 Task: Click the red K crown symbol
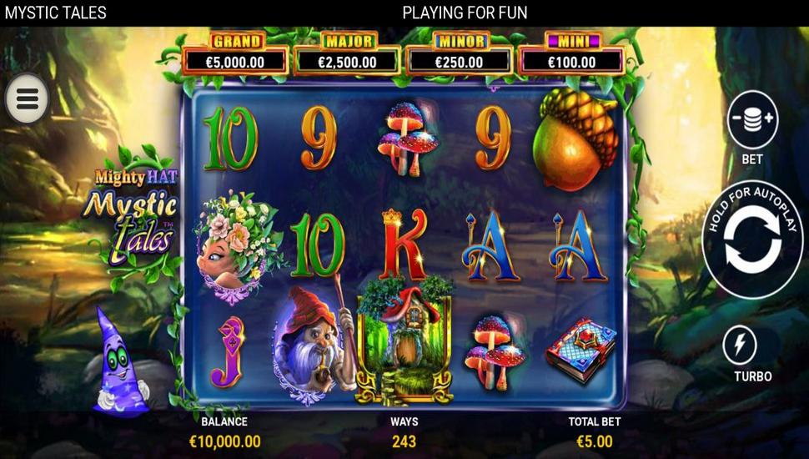[404, 244]
